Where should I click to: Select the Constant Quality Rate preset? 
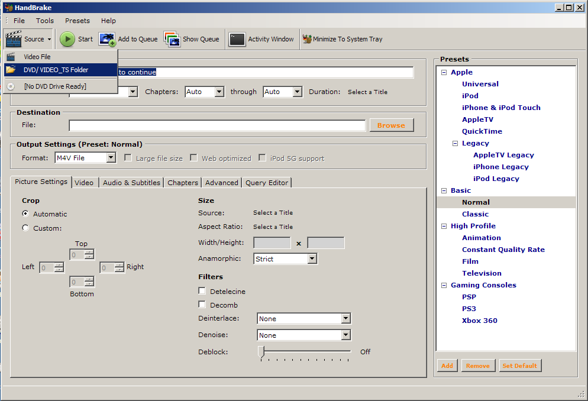tap(503, 250)
